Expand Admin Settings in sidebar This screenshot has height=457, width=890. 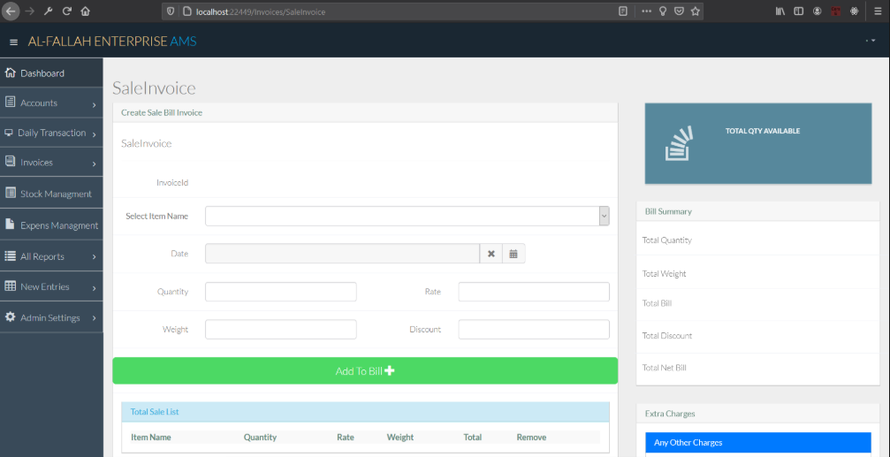coord(51,317)
